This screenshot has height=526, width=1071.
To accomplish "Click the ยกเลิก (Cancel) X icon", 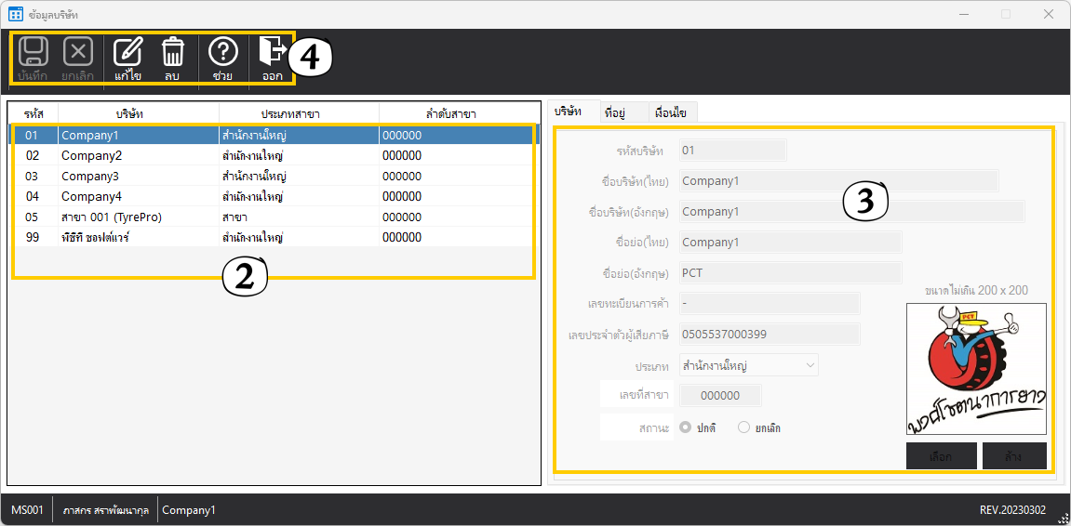I will pos(78,52).
